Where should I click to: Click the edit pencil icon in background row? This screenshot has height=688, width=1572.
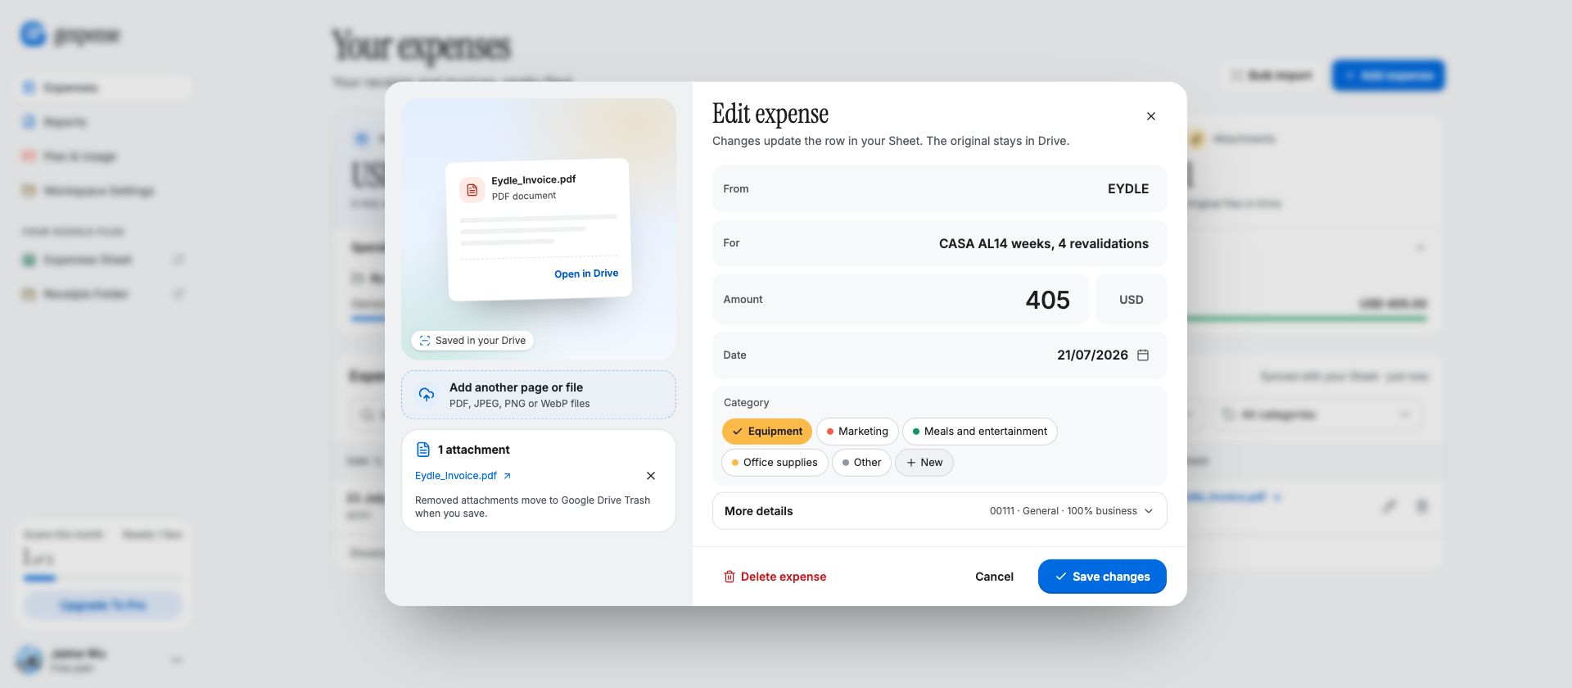(1389, 506)
